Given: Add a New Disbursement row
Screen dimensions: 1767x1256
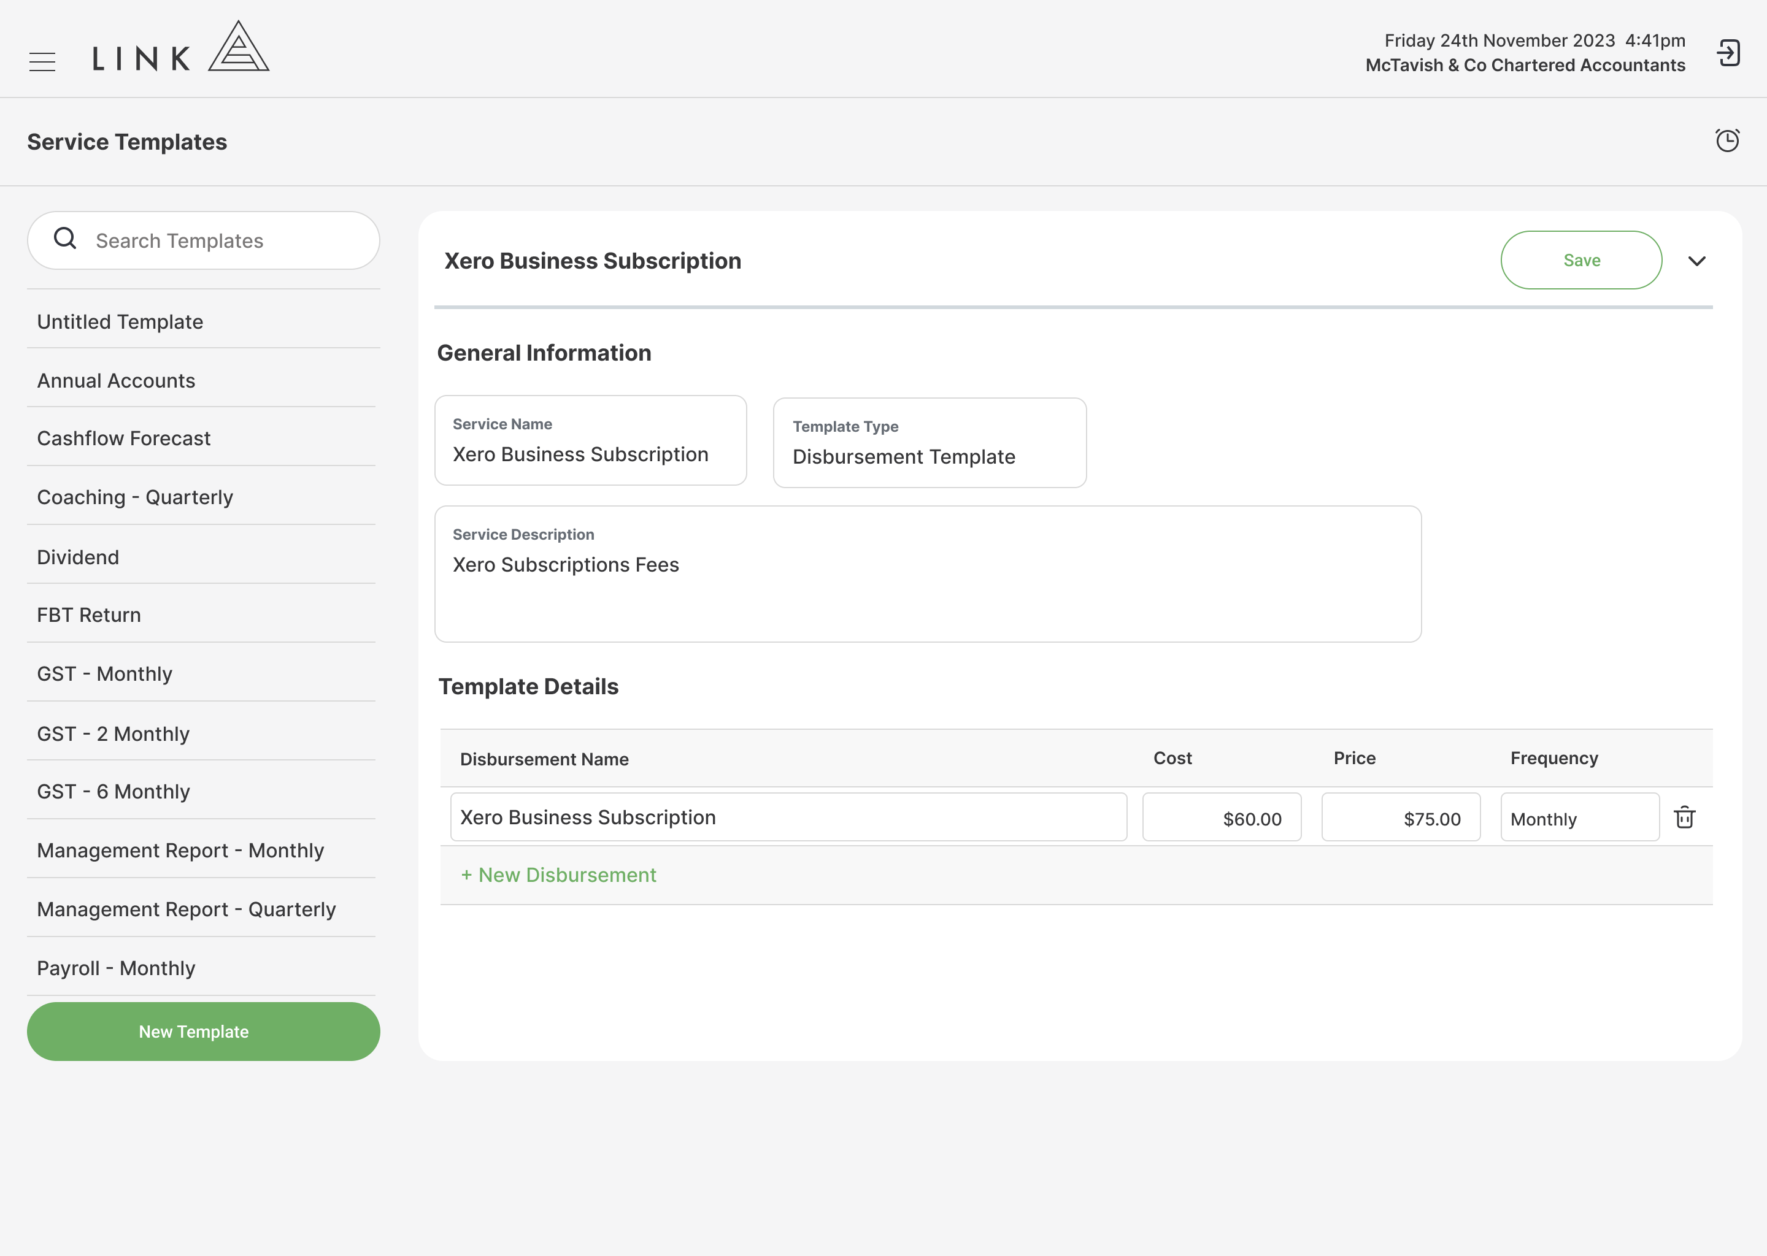Looking at the screenshot, I should pyautogui.click(x=558, y=875).
